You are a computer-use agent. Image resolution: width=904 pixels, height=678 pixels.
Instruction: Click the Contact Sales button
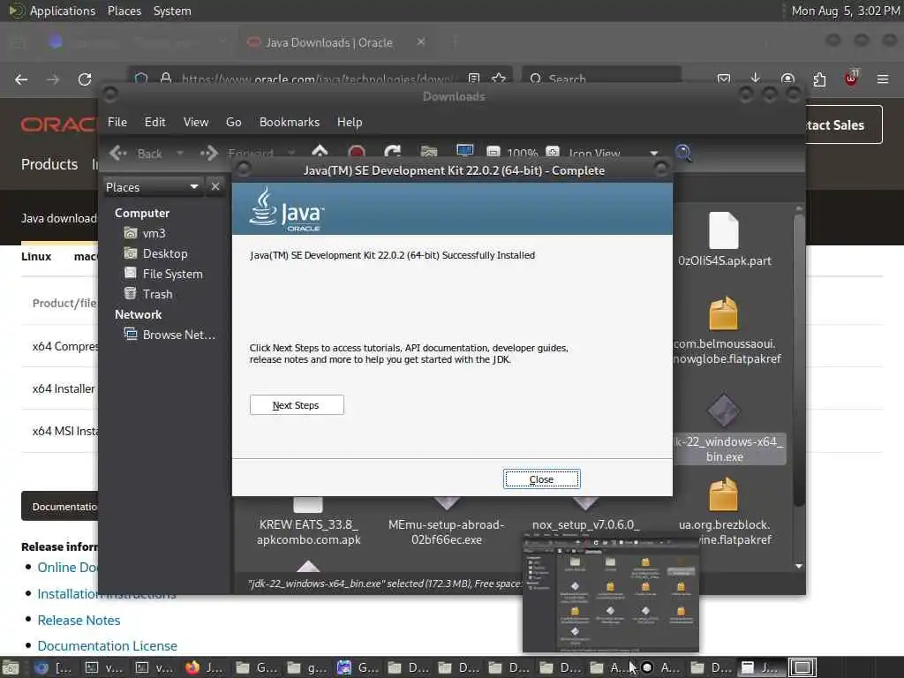point(843,124)
